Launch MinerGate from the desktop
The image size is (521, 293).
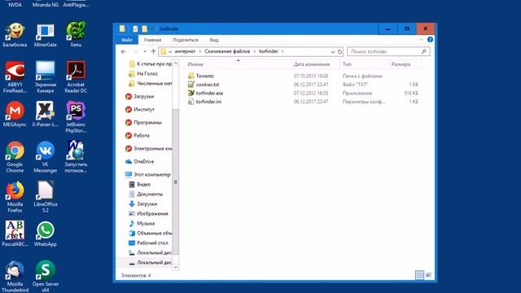click(x=46, y=35)
